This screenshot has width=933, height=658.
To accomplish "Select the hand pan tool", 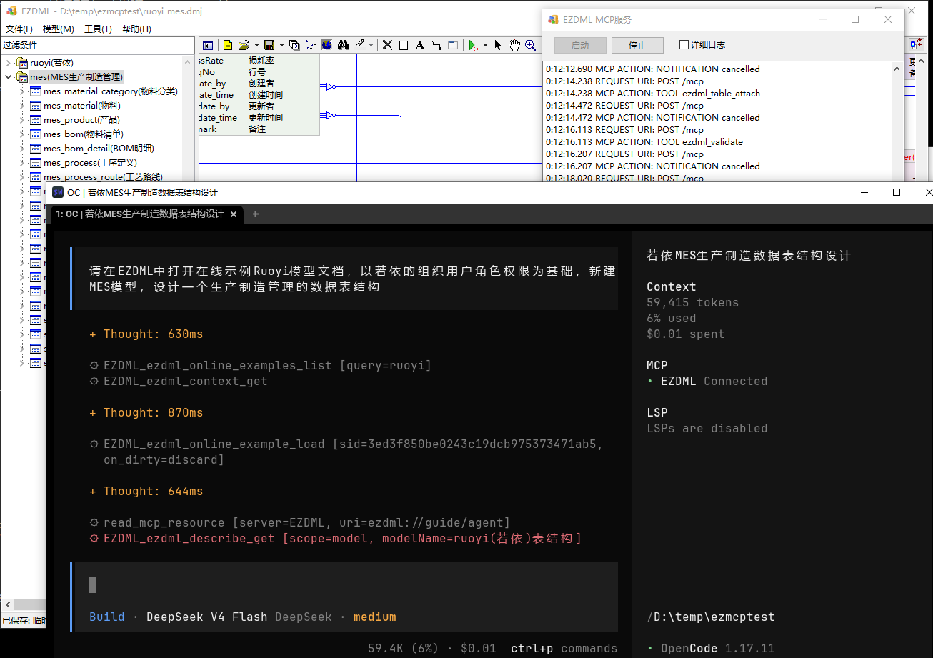I will pyautogui.click(x=514, y=45).
